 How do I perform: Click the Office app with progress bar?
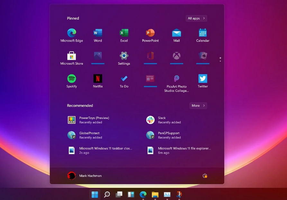[x=150, y=58]
